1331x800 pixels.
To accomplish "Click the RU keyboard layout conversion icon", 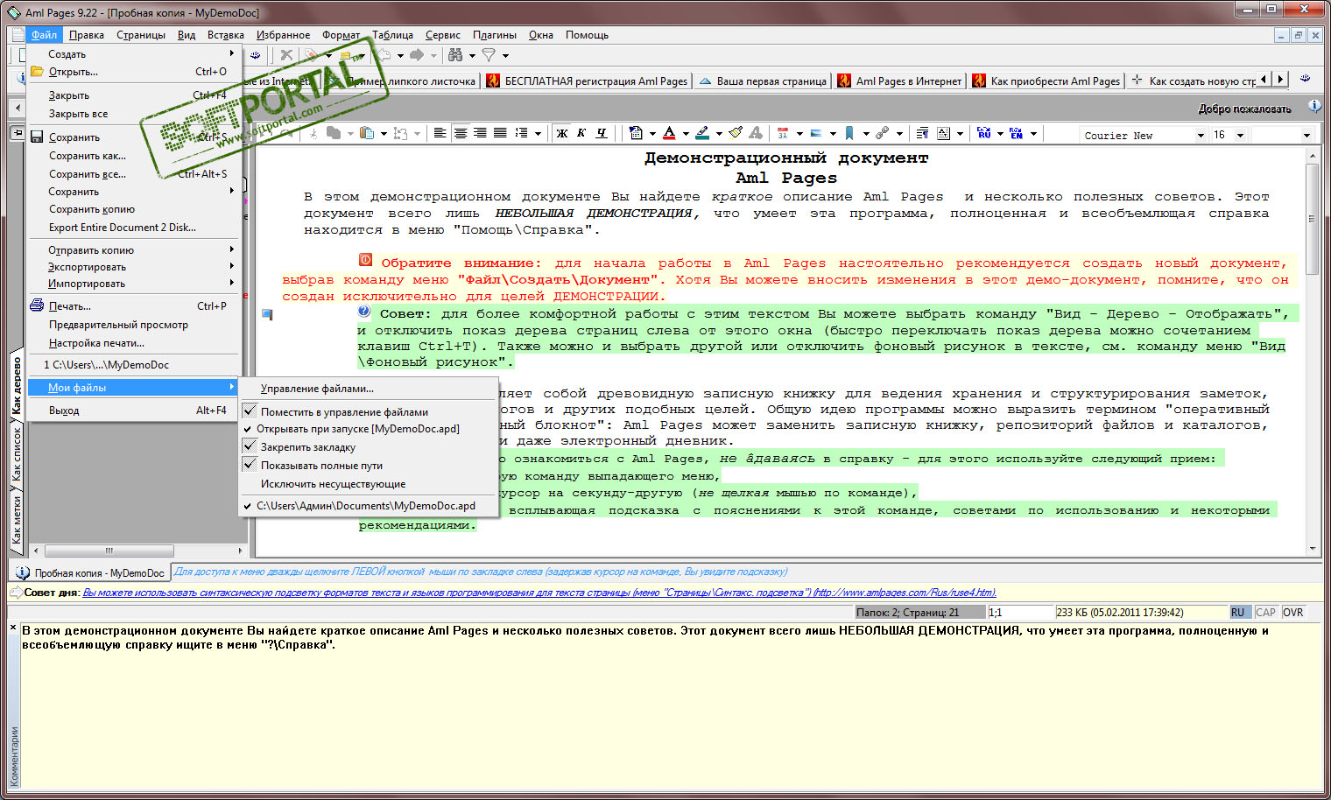I will click(984, 133).
